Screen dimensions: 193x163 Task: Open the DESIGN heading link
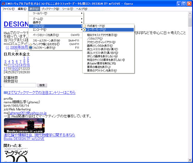(16, 24)
